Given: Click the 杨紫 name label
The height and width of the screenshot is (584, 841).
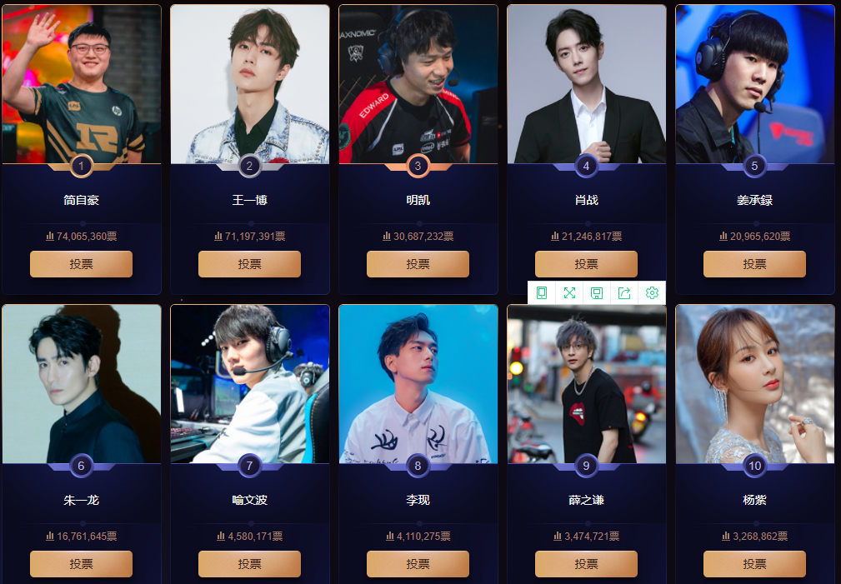Looking at the screenshot, I should pyautogui.click(x=754, y=500).
